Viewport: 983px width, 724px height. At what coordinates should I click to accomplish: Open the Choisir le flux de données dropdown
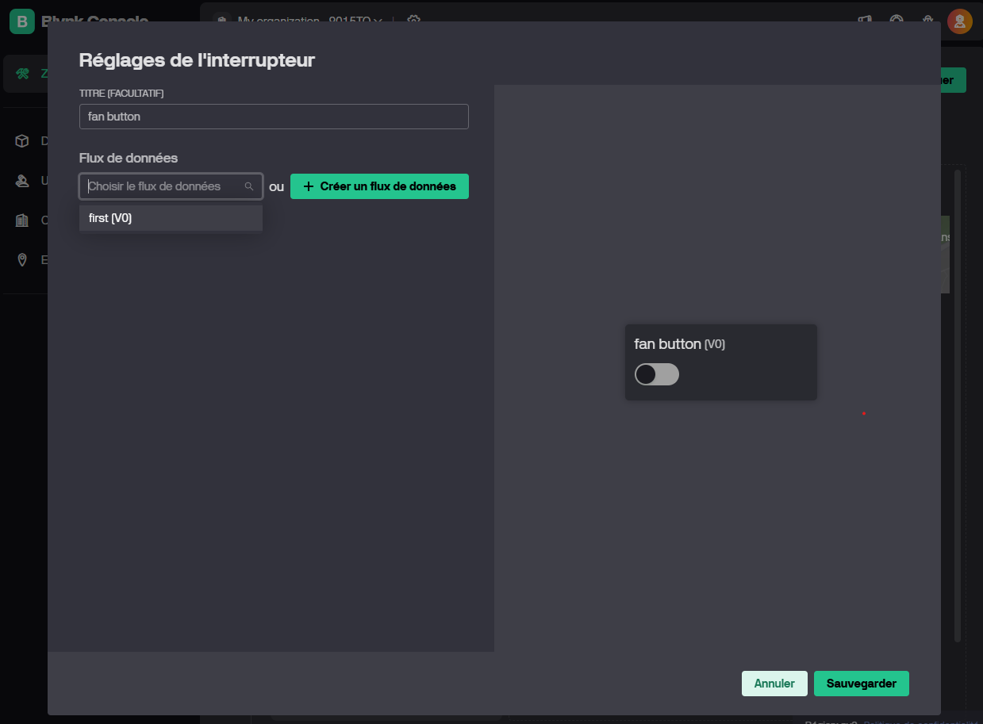(171, 186)
